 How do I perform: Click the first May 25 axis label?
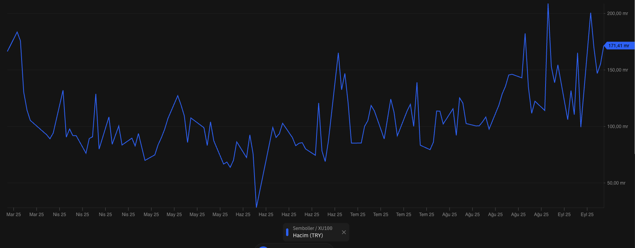click(151, 215)
